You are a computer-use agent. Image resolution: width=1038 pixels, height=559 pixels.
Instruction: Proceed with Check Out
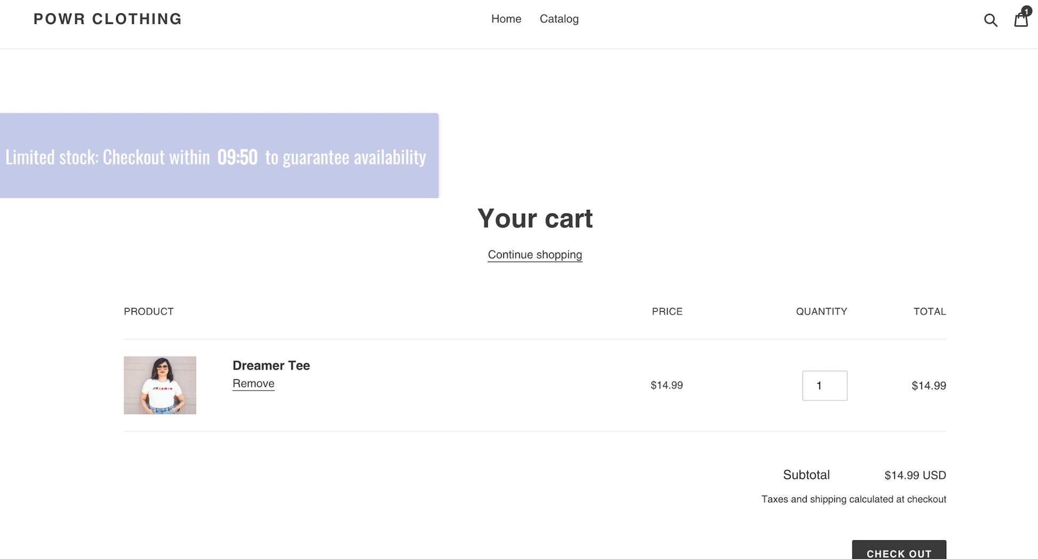pyautogui.click(x=899, y=553)
